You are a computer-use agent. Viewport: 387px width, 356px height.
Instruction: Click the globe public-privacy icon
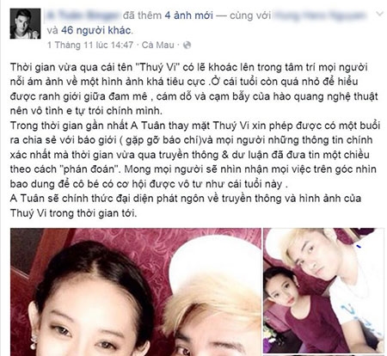coord(187,45)
